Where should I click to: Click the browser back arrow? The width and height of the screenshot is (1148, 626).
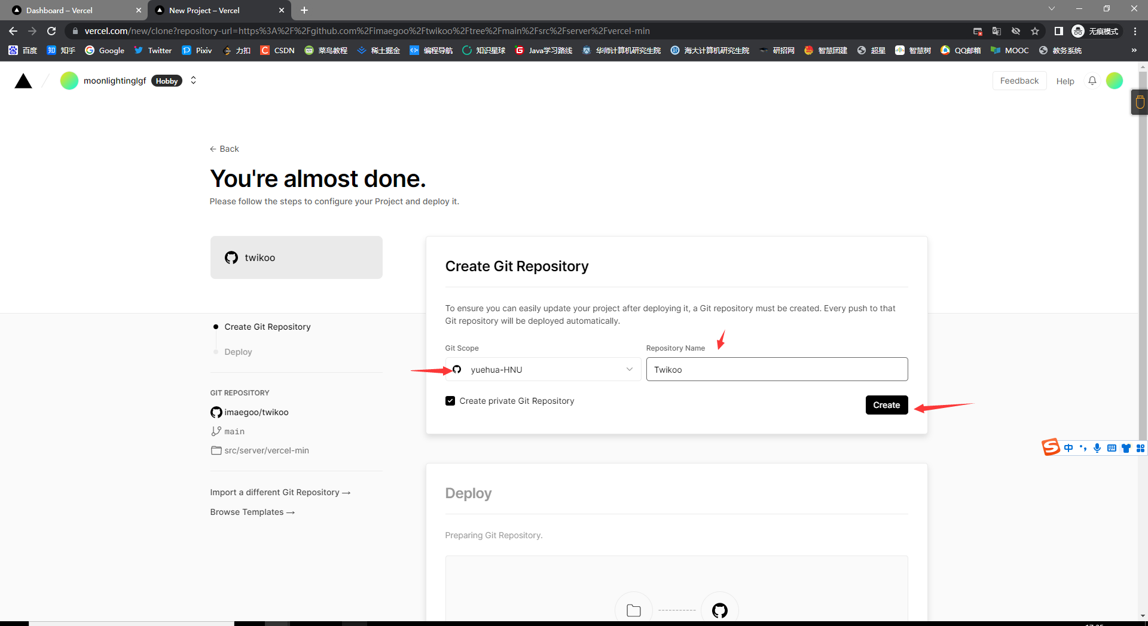(13, 31)
